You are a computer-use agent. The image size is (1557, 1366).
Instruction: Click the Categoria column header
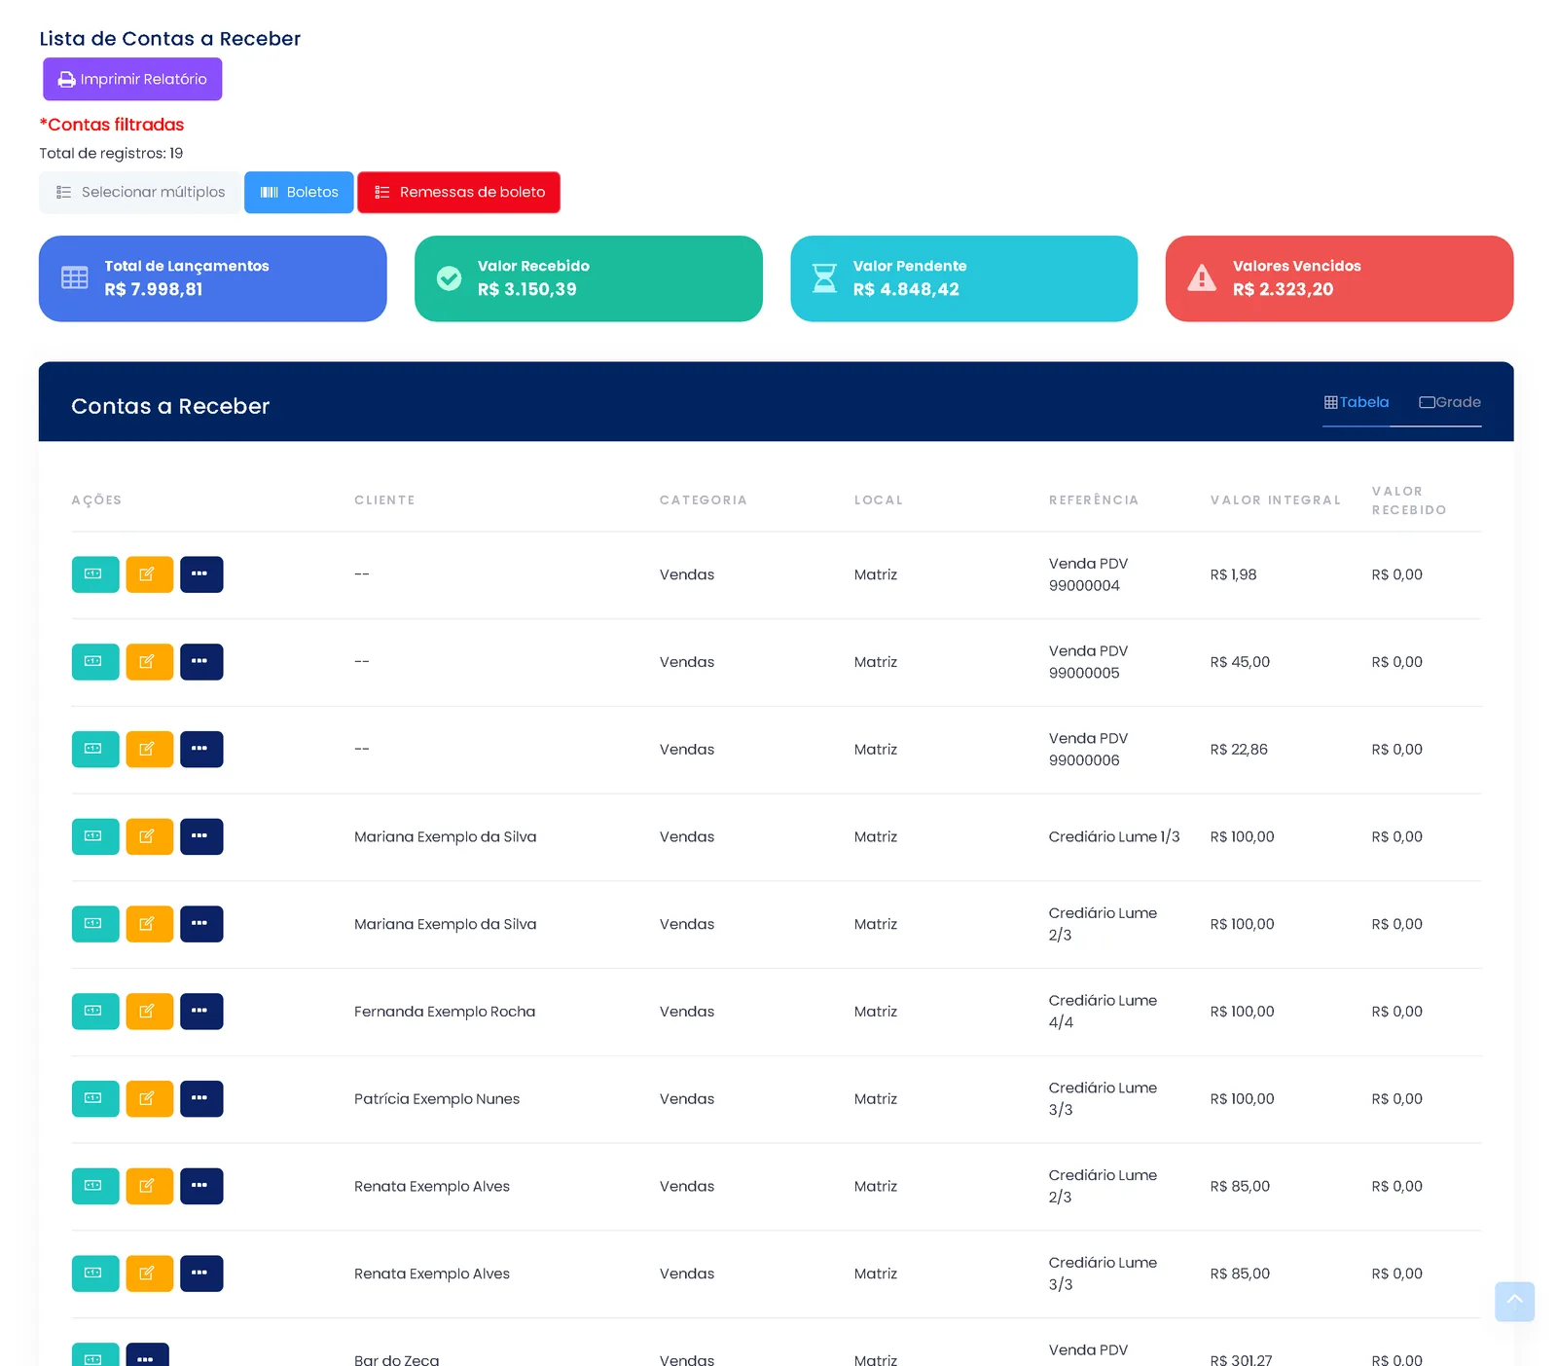704,500
